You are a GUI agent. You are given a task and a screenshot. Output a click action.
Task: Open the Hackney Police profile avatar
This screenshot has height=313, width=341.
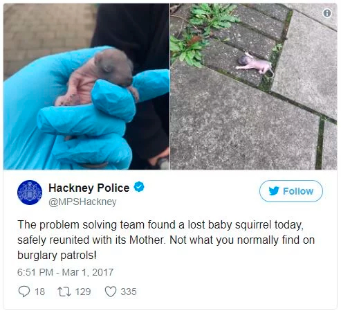30,193
